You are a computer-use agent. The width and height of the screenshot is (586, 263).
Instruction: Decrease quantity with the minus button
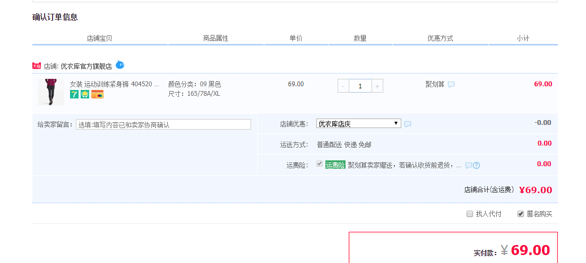coord(343,86)
